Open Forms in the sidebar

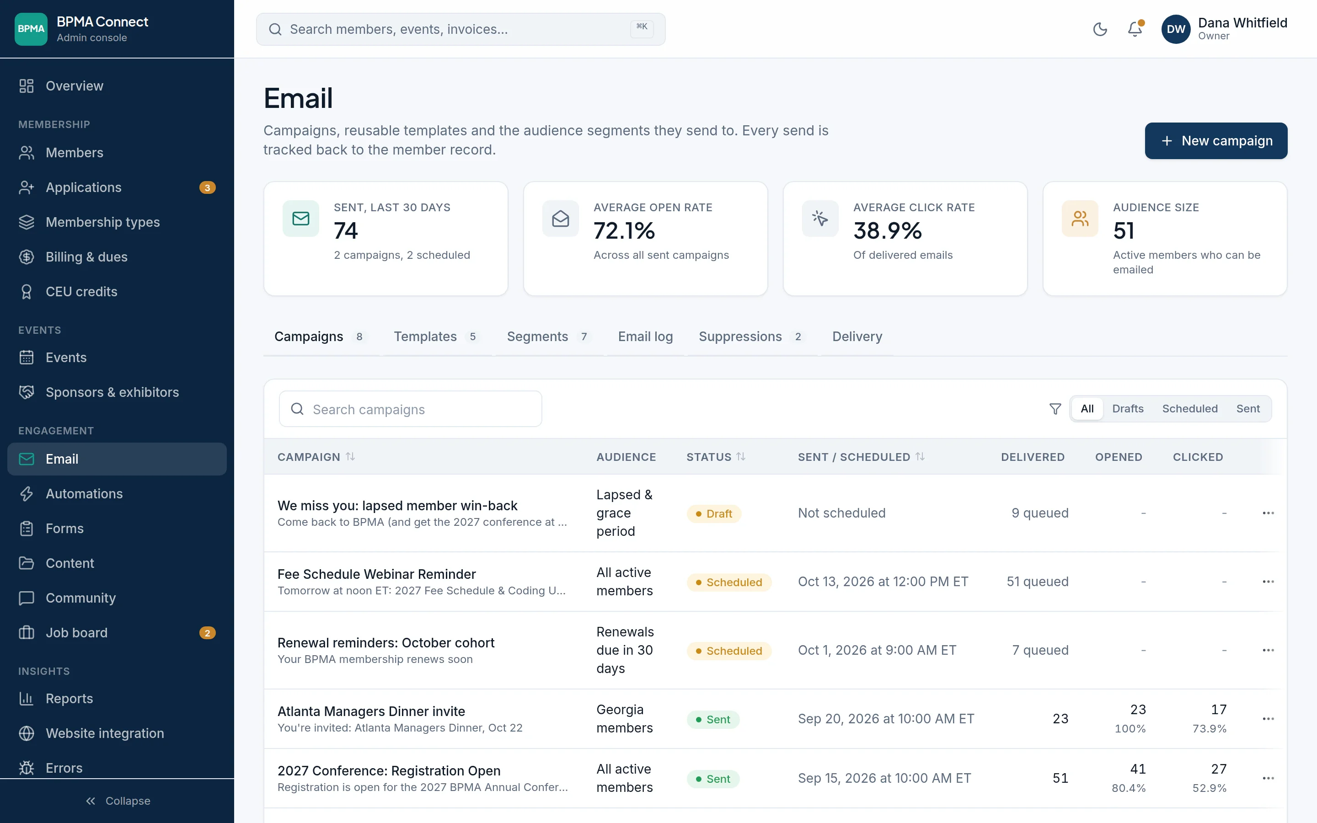point(117,529)
